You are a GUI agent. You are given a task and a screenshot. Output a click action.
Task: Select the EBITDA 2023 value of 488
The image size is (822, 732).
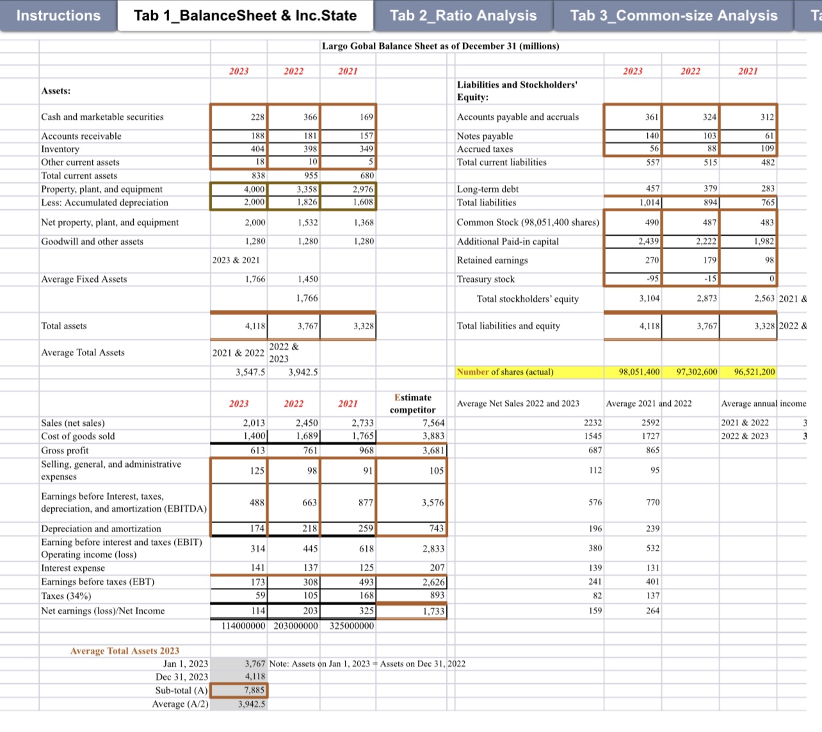point(239,503)
